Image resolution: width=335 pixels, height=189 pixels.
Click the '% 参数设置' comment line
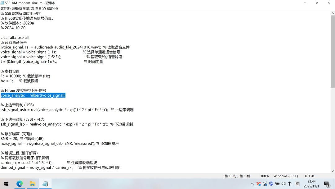click(10, 71)
